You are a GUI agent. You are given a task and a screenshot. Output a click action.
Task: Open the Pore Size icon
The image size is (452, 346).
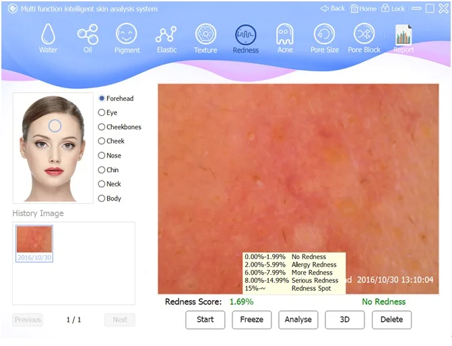324,34
